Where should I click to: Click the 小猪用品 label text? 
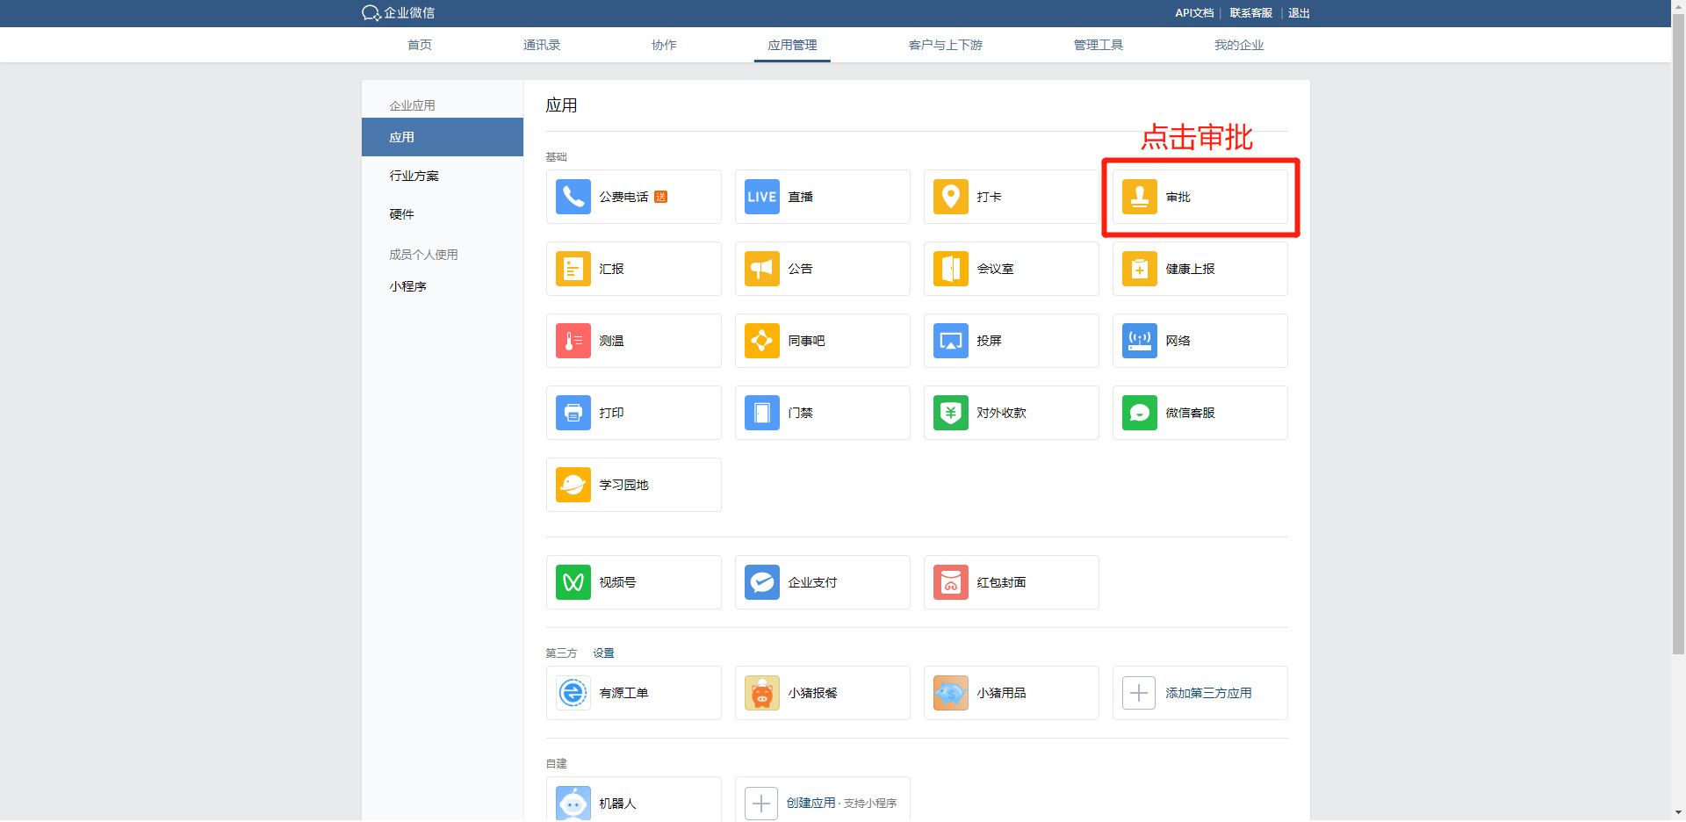[x=1001, y=693]
